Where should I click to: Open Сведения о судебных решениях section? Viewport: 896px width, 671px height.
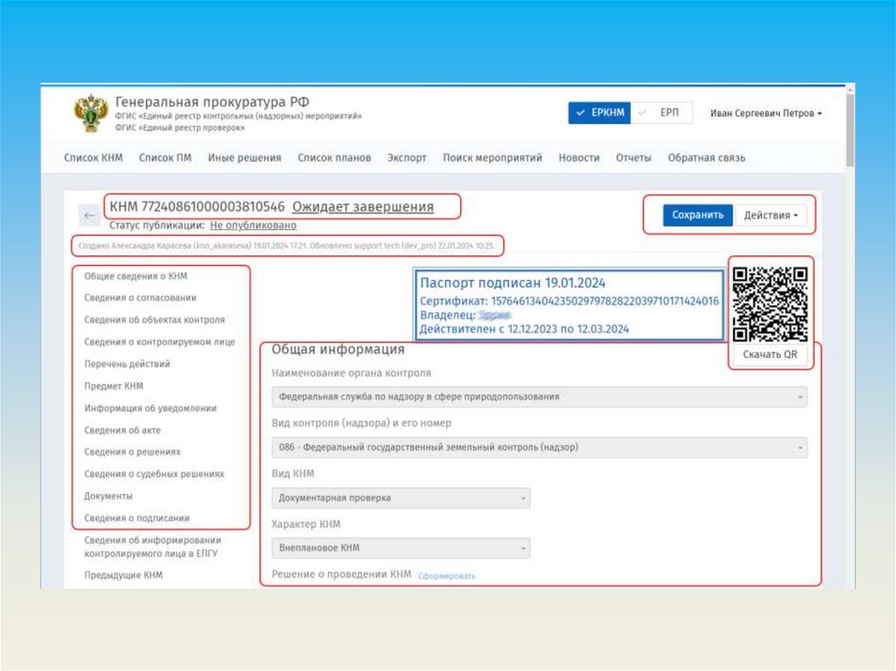(154, 474)
